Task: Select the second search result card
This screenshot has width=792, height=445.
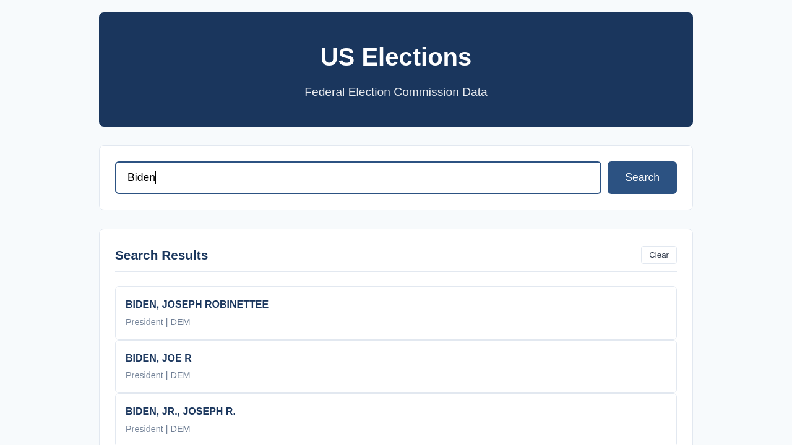Action: coord(396,367)
